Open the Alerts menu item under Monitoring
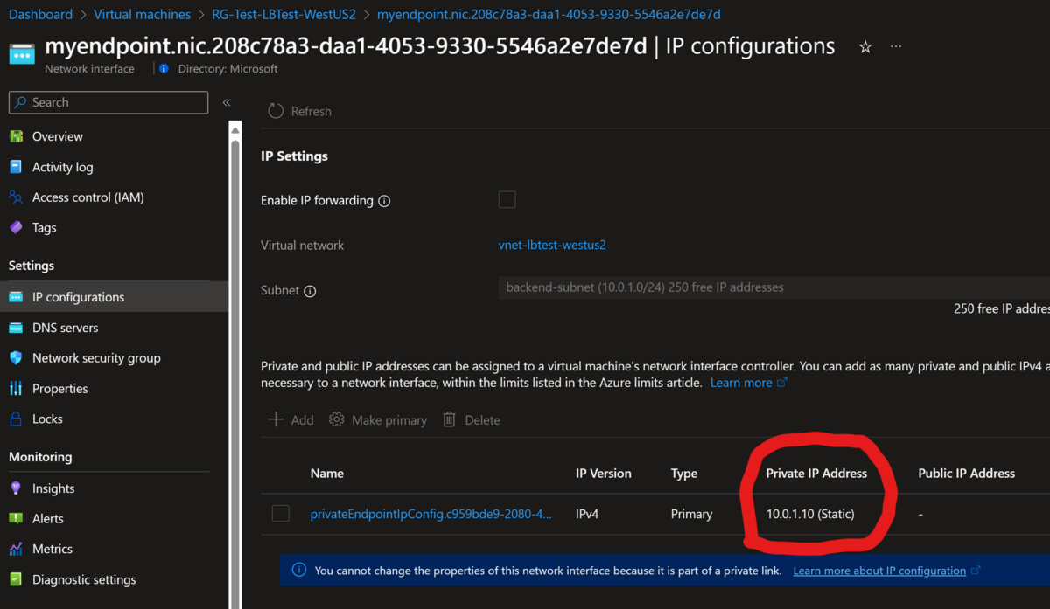This screenshot has width=1050, height=609. click(x=48, y=518)
